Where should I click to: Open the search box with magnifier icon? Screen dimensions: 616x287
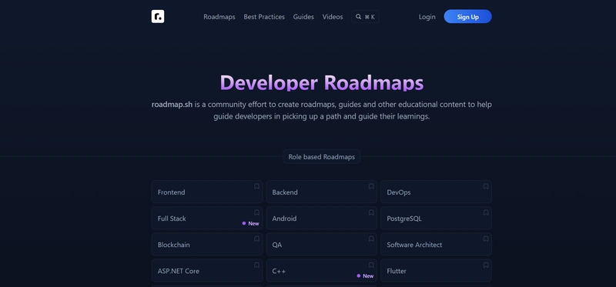tap(365, 16)
